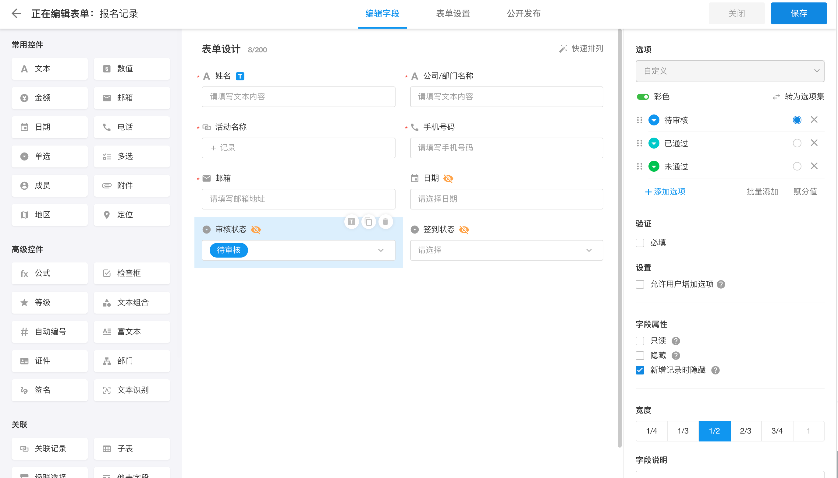838x478 pixels.
Task: Click the back arrow icon
Action: [16, 13]
